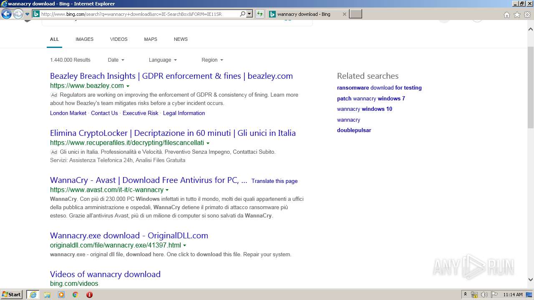
Task: Expand the Language filter dropdown
Action: [163, 60]
